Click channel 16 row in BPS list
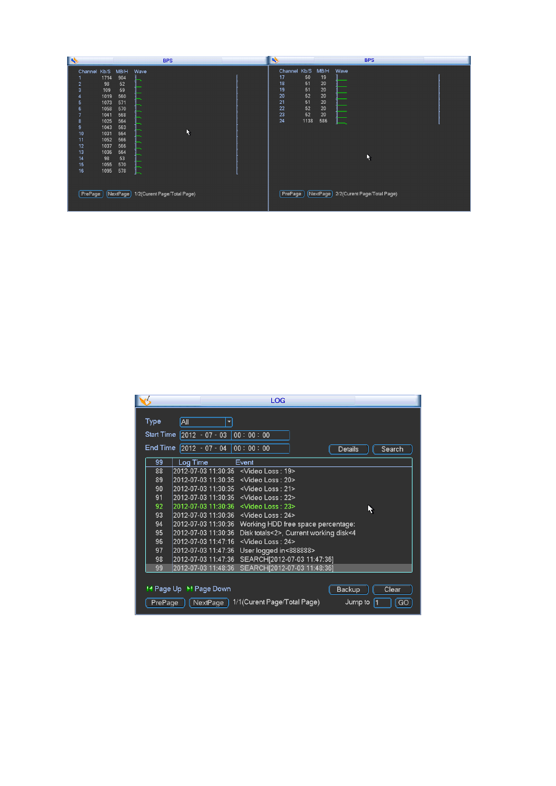This screenshot has height=786, width=556. tap(110, 171)
